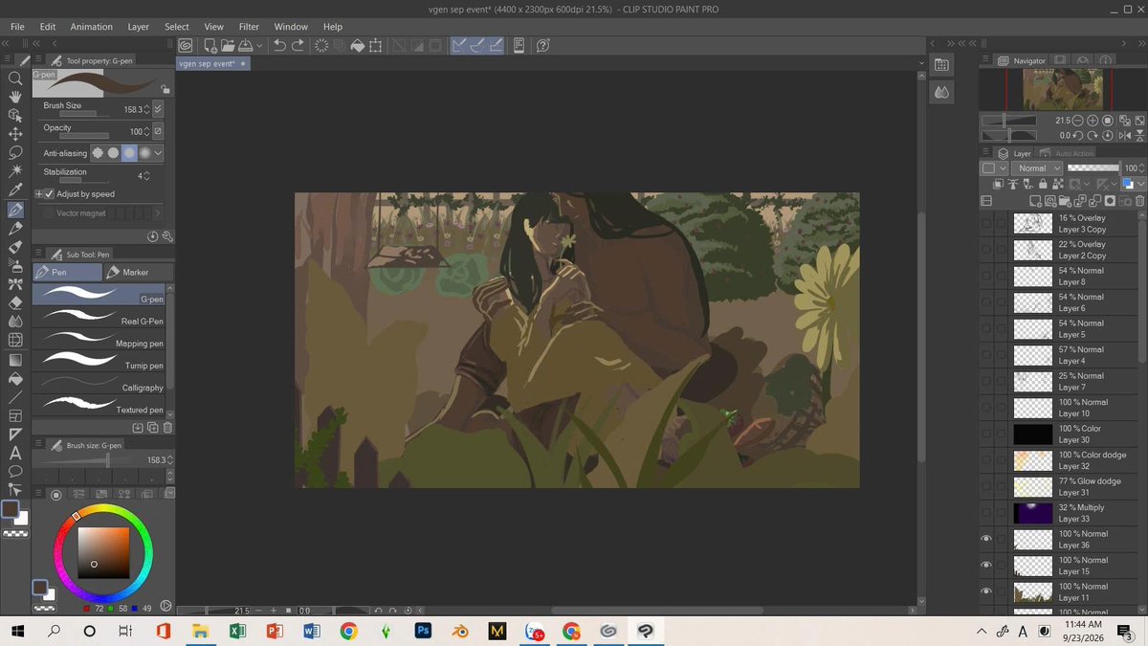Click the brush size G-pen slider
The height and width of the screenshot is (646, 1148).
pyautogui.click(x=85, y=460)
